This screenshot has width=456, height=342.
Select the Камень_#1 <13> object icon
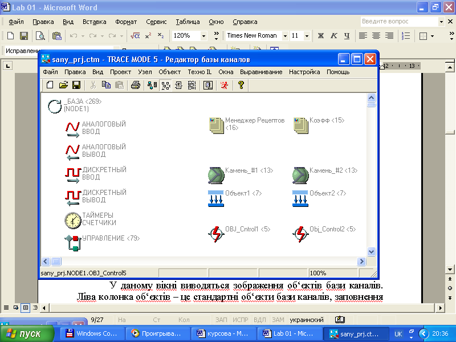click(216, 176)
